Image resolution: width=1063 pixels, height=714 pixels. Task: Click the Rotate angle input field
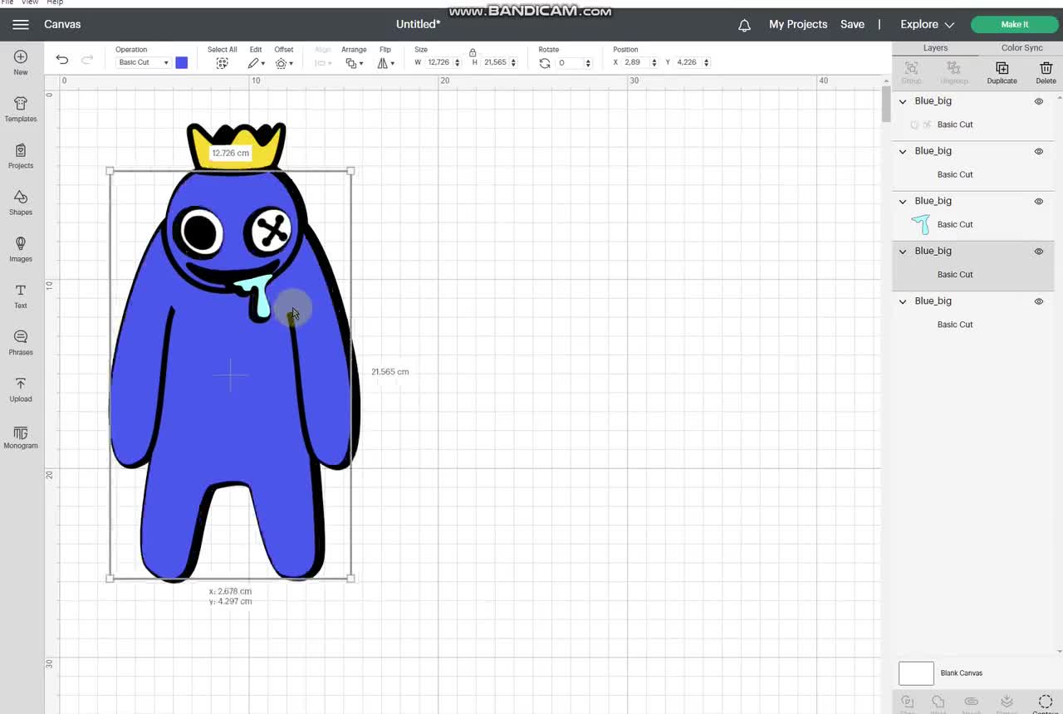pyautogui.click(x=570, y=63)
